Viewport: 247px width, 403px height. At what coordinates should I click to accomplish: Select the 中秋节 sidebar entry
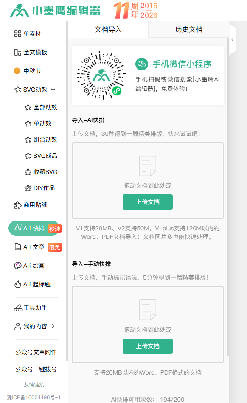click(x=32, y=71)
